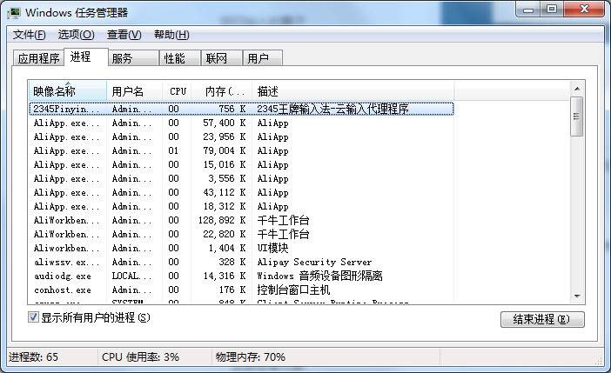This screenshot has width=611, height=373.
Task: Sort by 内存 column header
Action: 222,91
